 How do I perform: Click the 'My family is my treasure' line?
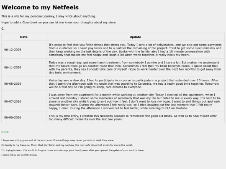67,145
